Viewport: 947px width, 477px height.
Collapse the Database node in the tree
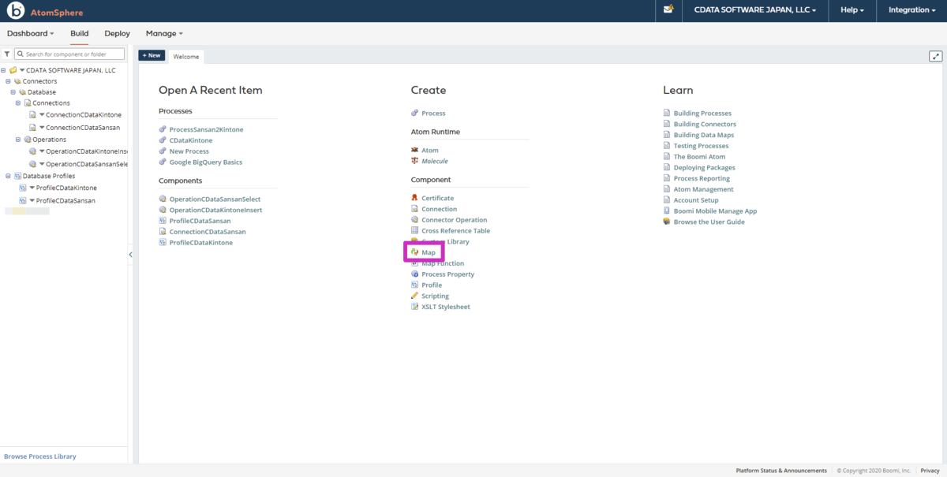tap(13, 92)
